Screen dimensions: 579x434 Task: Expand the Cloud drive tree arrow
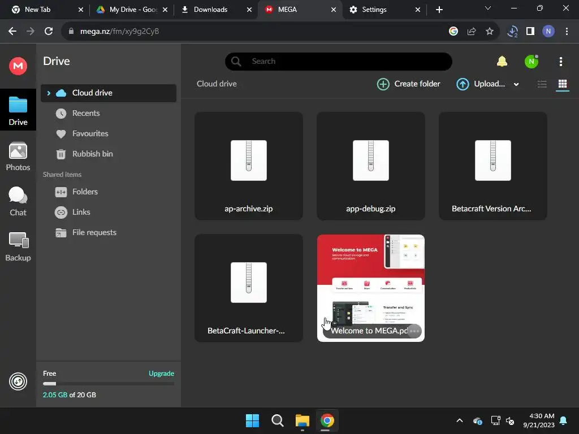(x=49, y=93)
